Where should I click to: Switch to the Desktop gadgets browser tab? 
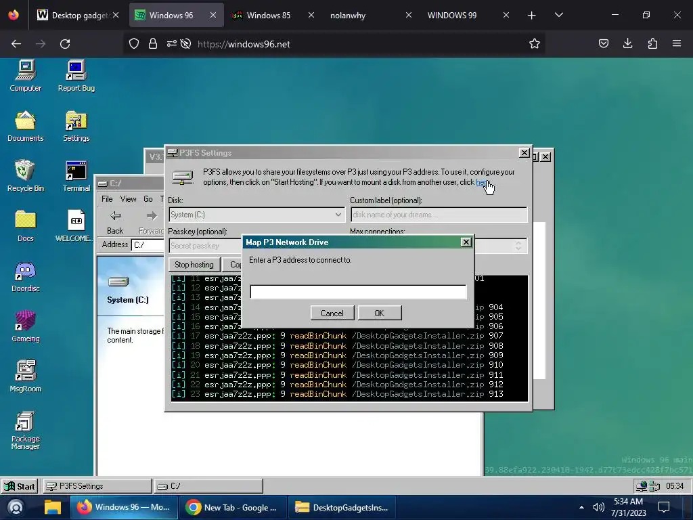coord(79,15)
